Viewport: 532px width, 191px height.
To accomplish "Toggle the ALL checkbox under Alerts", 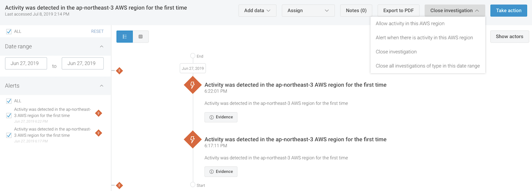I will coord(9,101).
